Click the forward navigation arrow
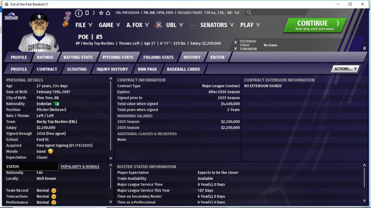 pyautogui.click(x=94, y=13)
